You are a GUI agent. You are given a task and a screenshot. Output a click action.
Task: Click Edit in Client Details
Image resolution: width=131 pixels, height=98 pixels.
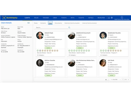pyautogui.click(x=29, y=23)
